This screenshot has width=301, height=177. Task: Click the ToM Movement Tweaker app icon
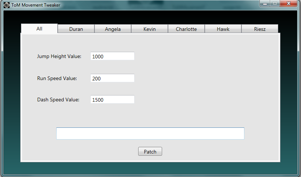[7, 5]
